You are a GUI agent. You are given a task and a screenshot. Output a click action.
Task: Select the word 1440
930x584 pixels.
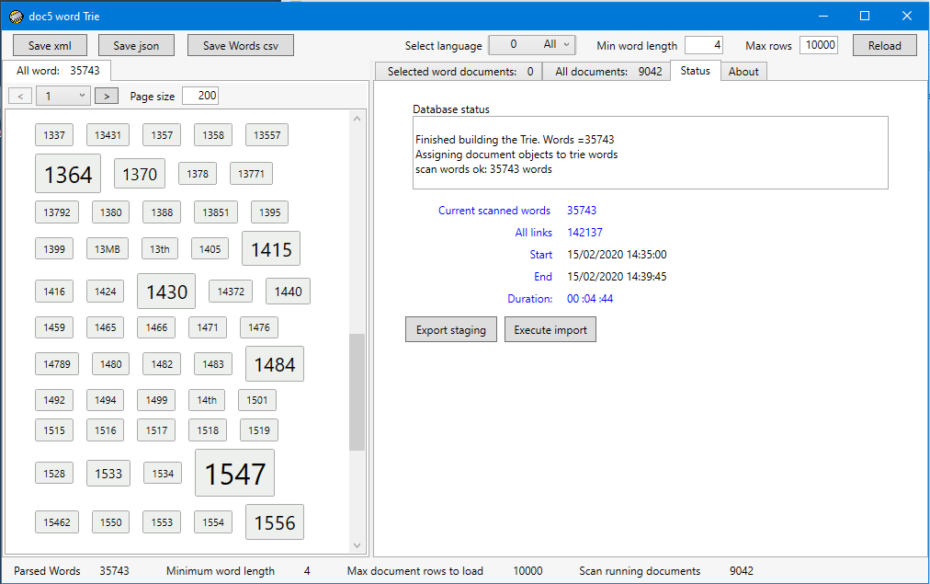click(x=288, y=292)
